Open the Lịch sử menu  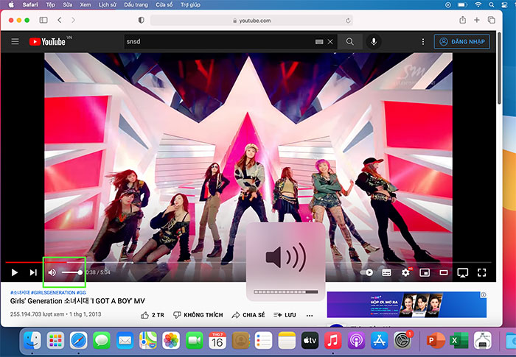pos(108,4)
